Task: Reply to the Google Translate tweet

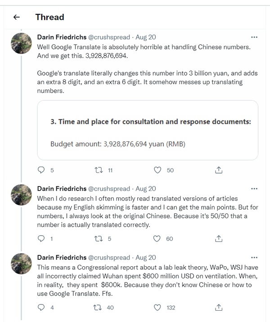Action: [x=41, y=170]
